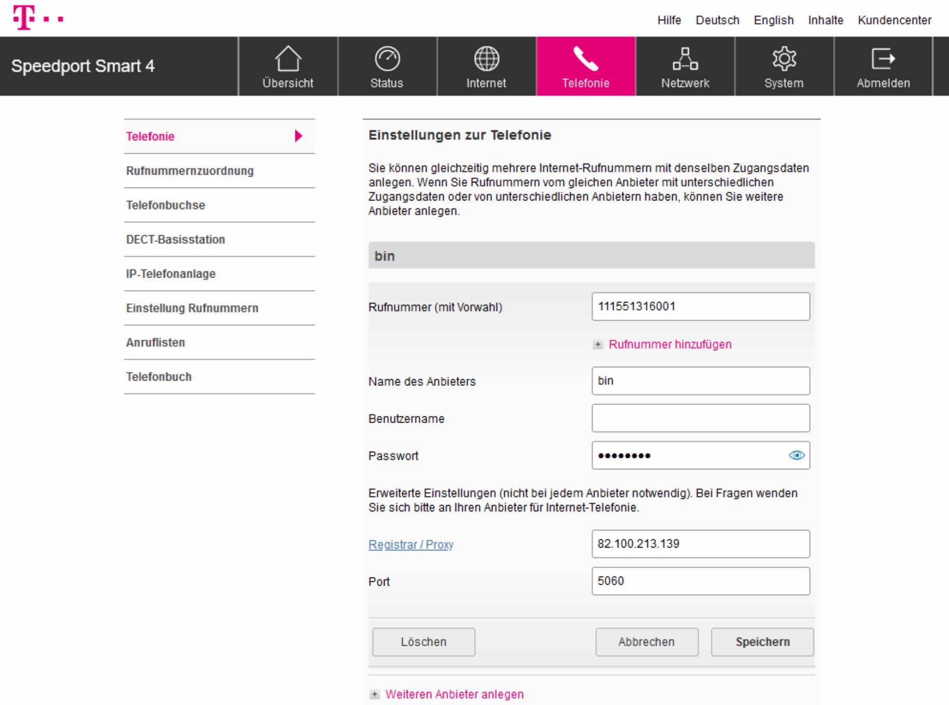The height and width of the screenshot is (705, 949).
Task: Click the empty Benutzername field
Action: [701, 418]
